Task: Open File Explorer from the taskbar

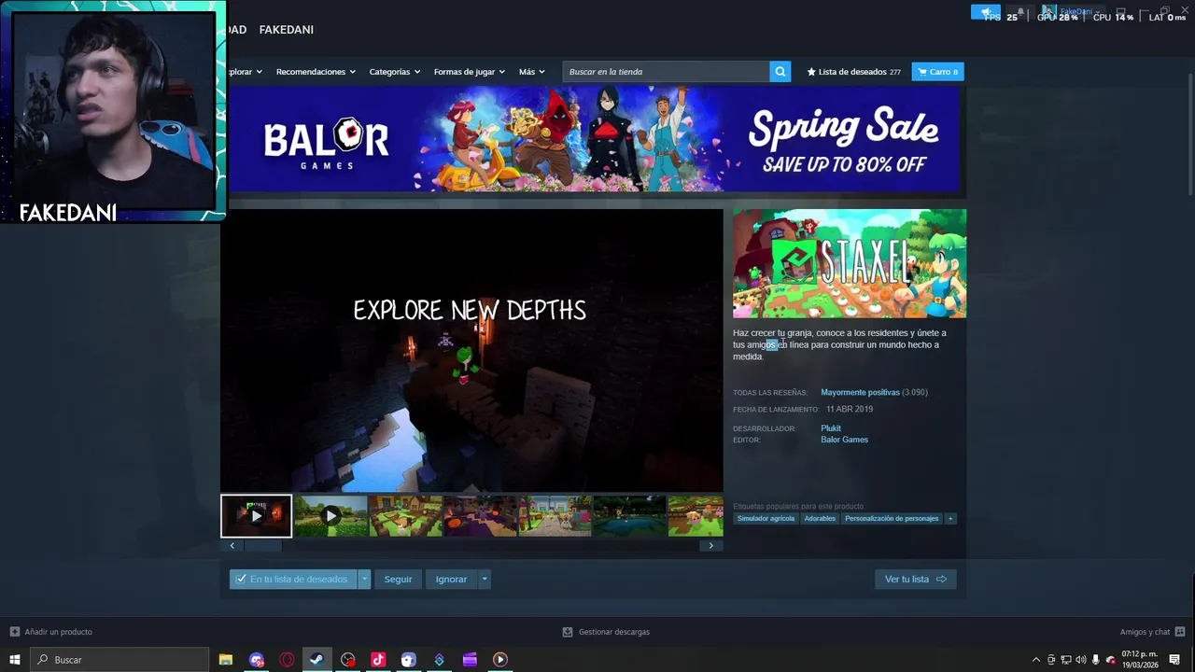Action: [226, 660]
